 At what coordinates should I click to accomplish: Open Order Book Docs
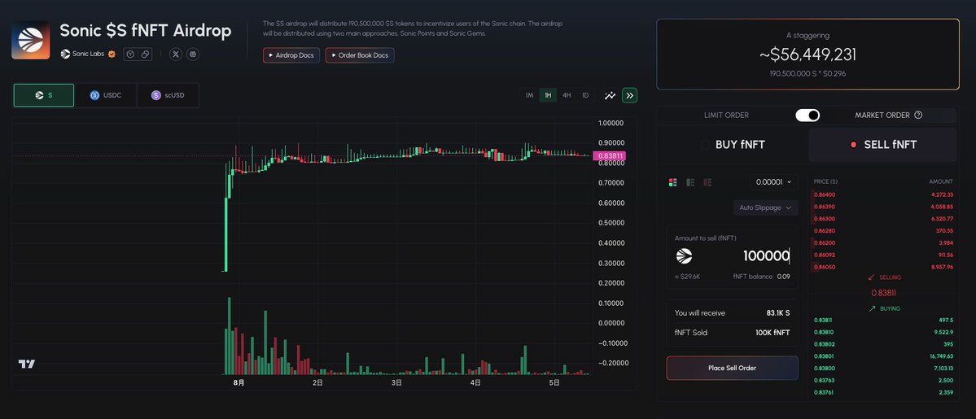click(360, 55)
